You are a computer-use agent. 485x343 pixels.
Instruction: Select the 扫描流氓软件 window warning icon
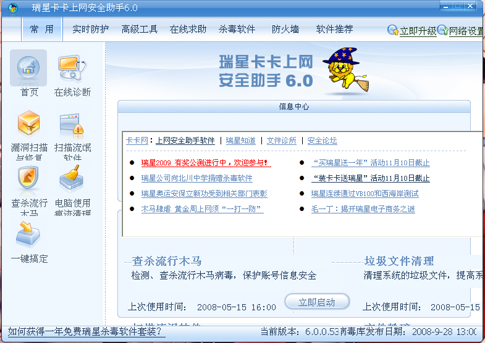pos(72,125)
